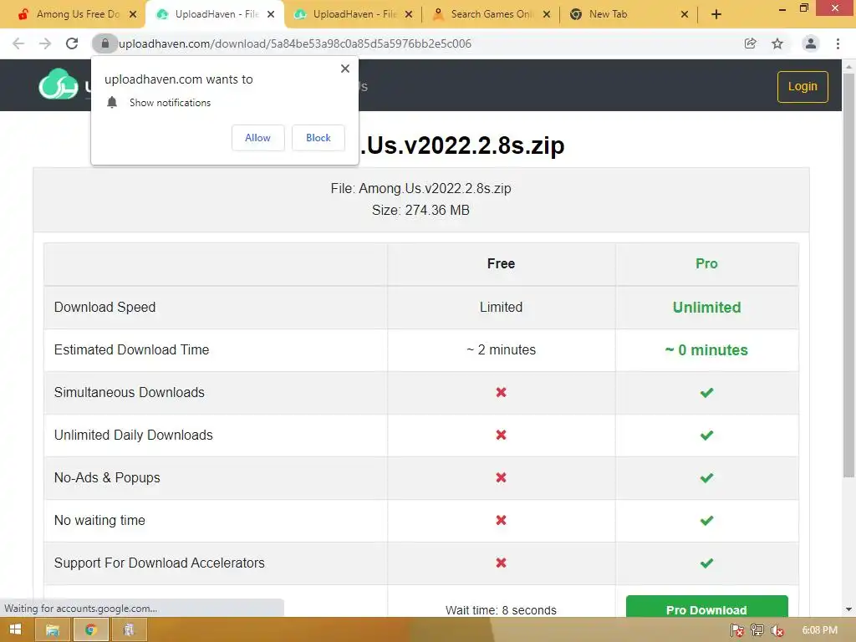Reload the current page
Image resolution: width=856 pixels, height=642 pixels.
[x=72, y=43]
